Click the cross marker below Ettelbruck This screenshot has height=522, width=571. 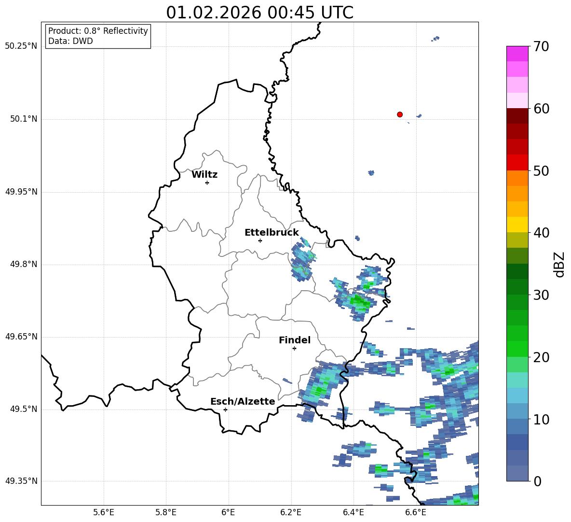[260, 240]
